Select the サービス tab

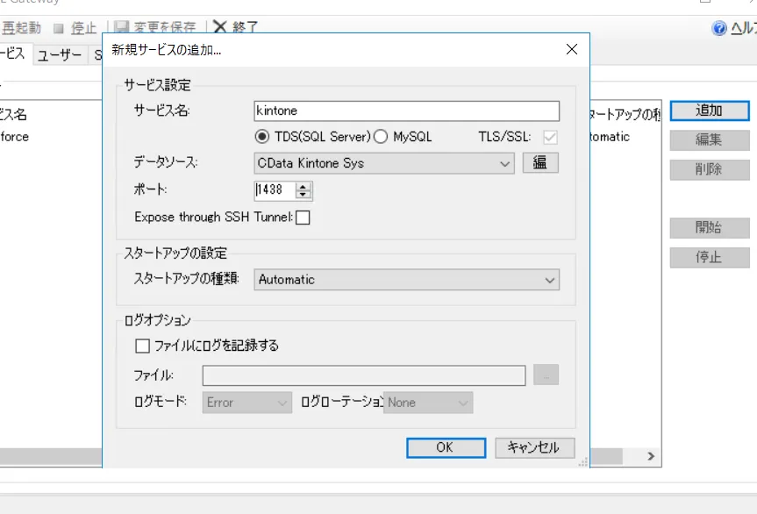click(x=12, y=54)
